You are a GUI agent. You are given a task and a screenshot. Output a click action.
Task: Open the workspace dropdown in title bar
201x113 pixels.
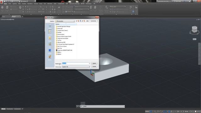(x=28, y=1)
